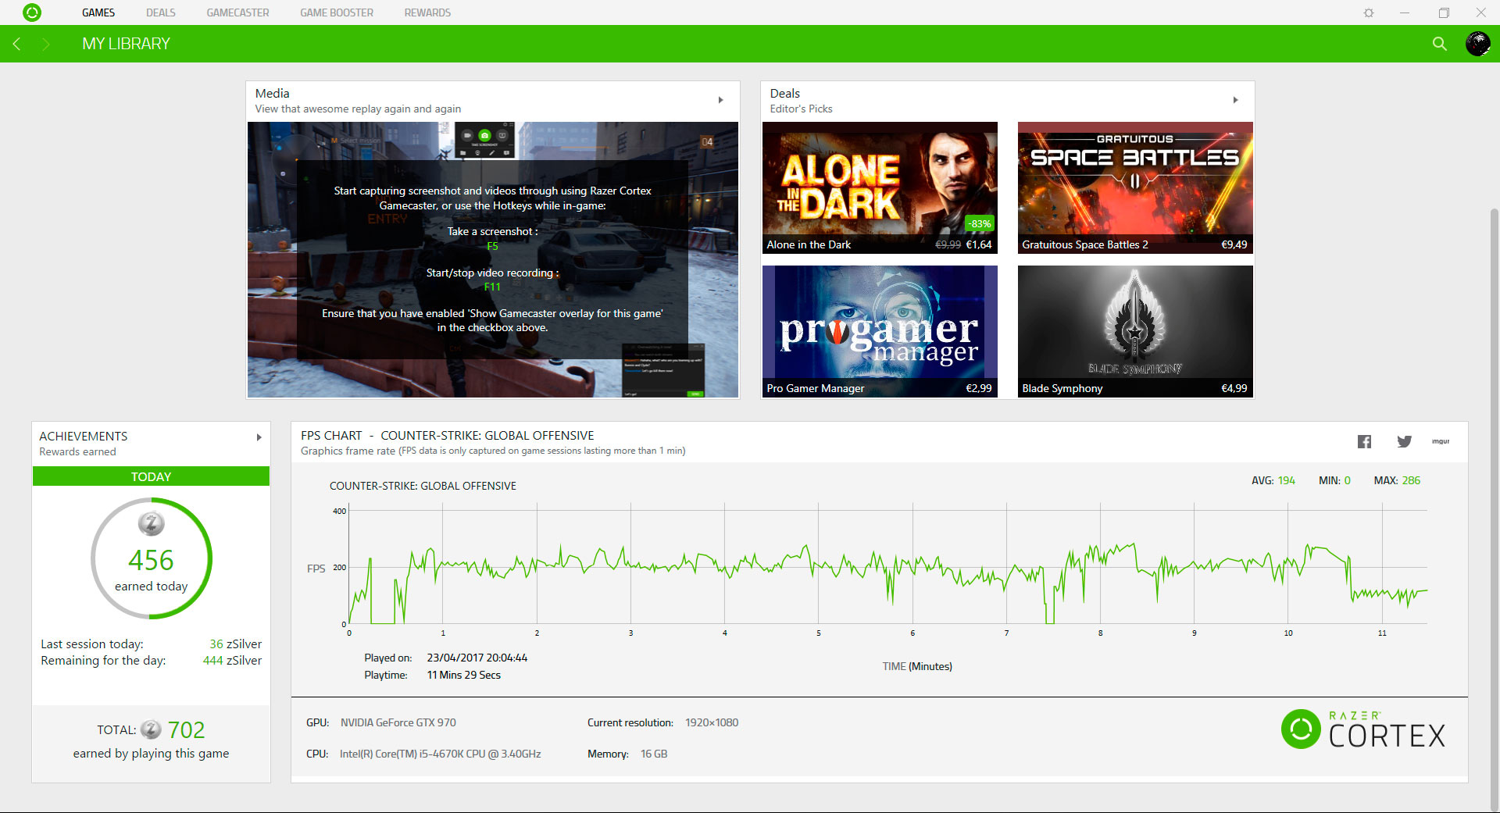Click the Razer Cortex branding logo
The image size is (1500, 813).
pos(1363,729)
